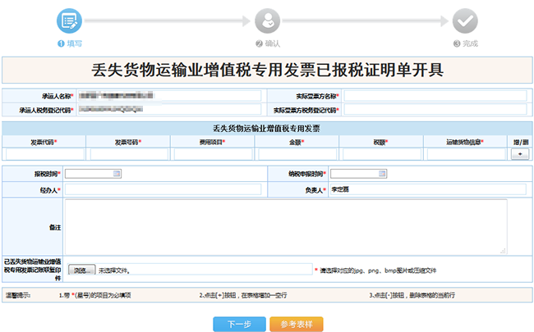Click the 经办人 input field
534x332 pixels.
(163, 189)
